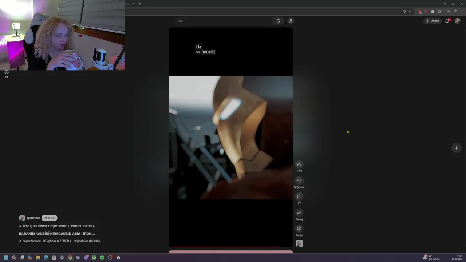Screen dimensions: 466x262
Task: Bookmark the page with the star icon
Action: coord(410,12)
